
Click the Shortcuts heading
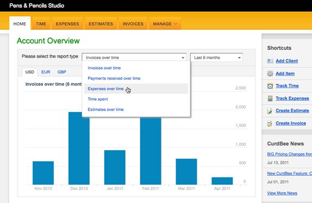[279, 48]
